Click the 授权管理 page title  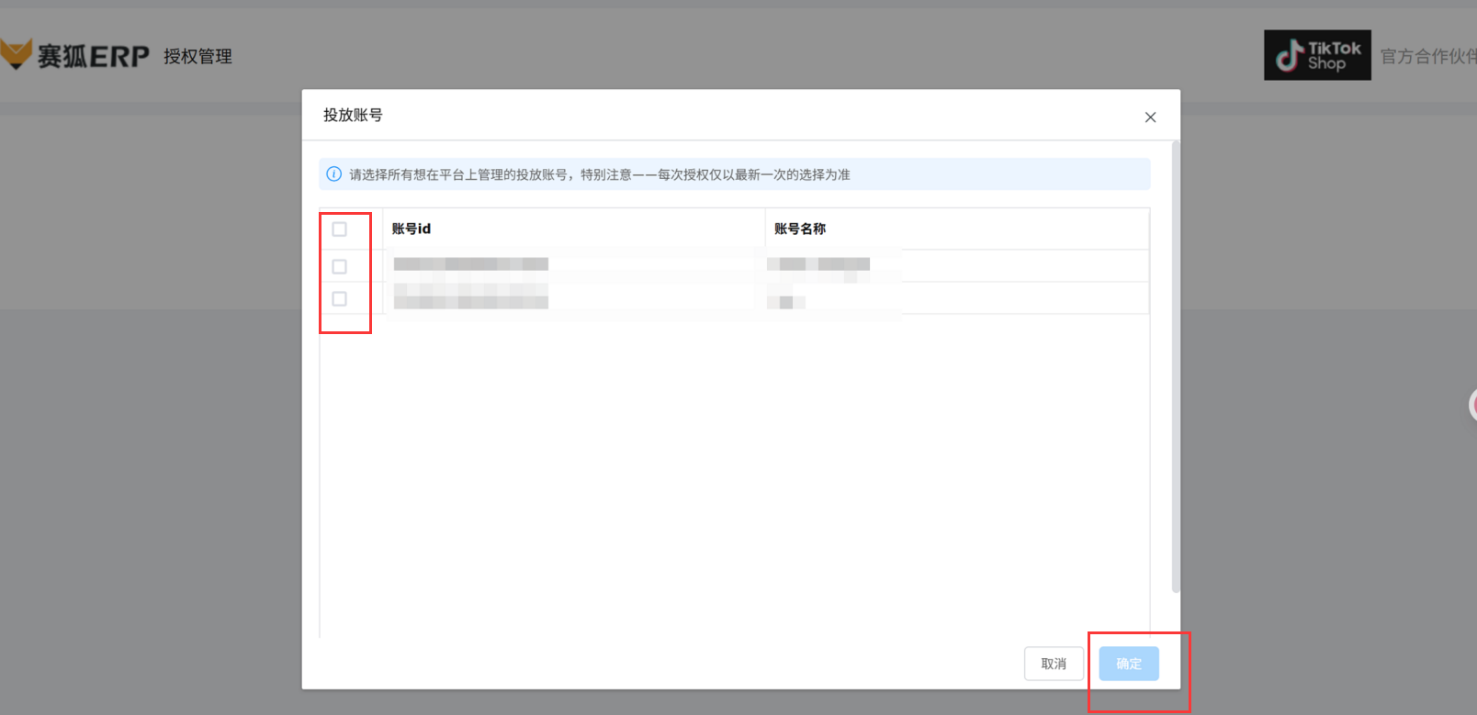coord(197,57)
